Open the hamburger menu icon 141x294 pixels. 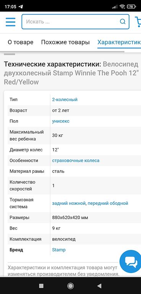[x=10, y=22]
